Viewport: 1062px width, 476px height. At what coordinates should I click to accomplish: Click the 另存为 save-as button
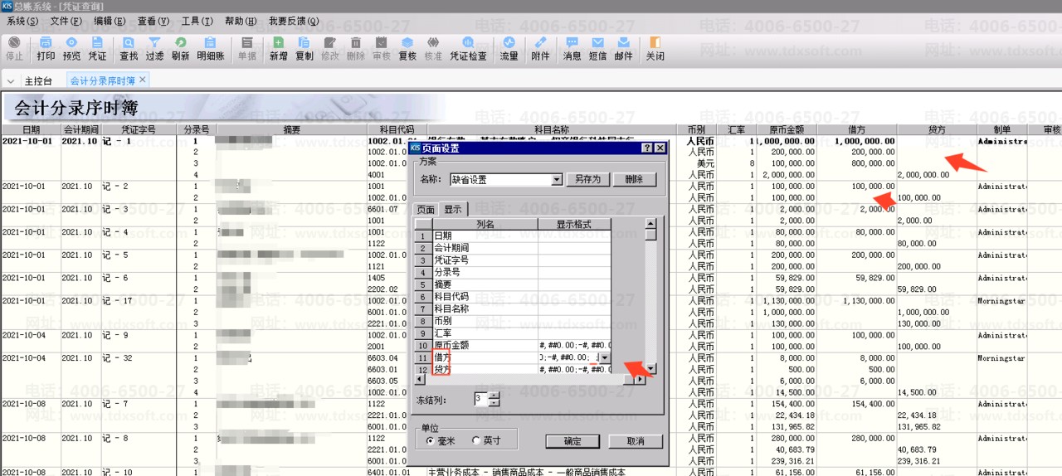coord(587,180)
